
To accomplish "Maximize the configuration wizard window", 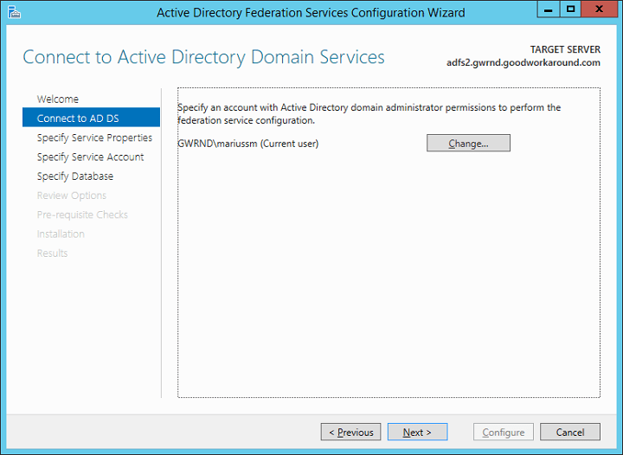I will 570,10.
